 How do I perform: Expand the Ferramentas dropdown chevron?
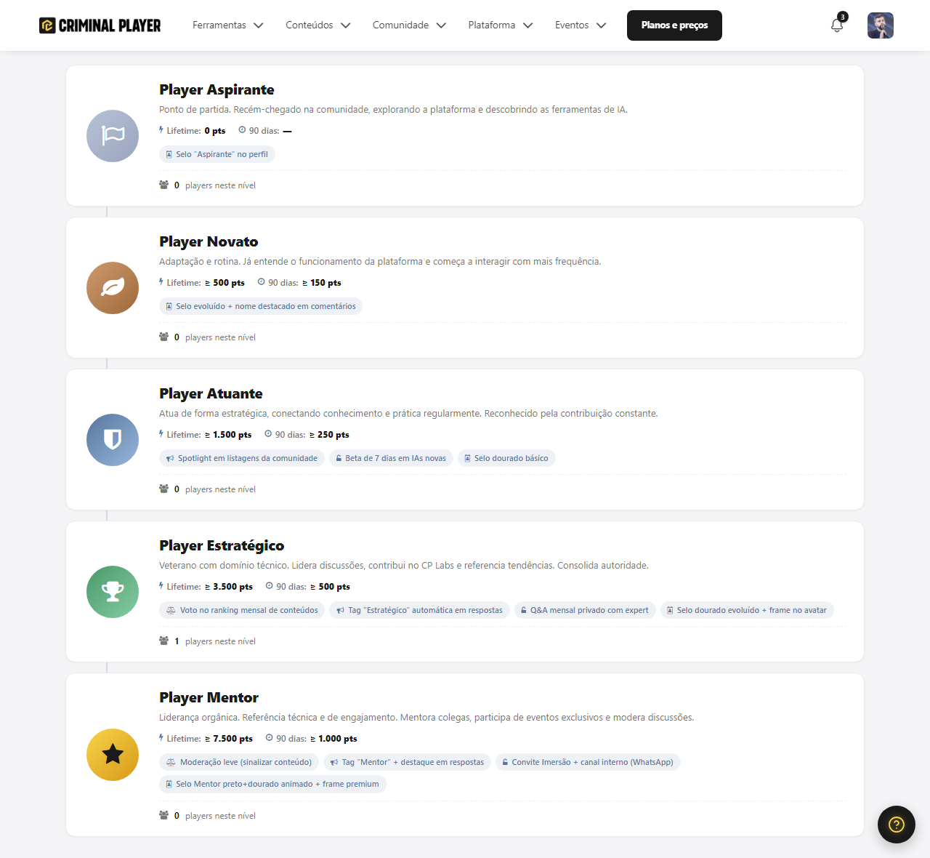pyautogui.click(x=259, y=25)
